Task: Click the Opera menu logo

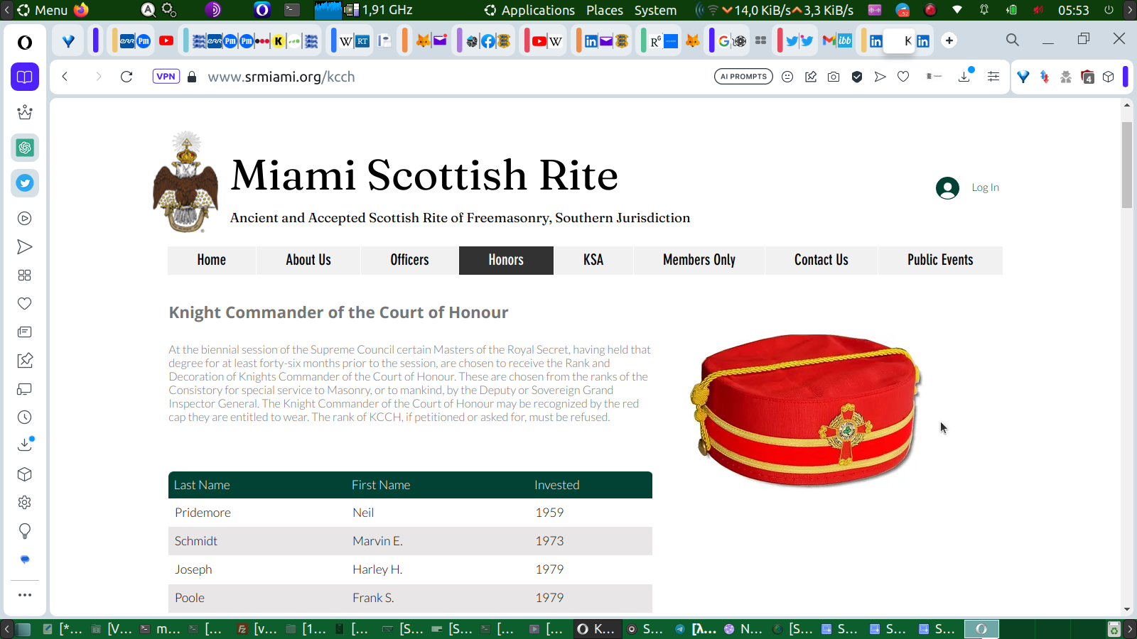Action: [x=25, y=43]
